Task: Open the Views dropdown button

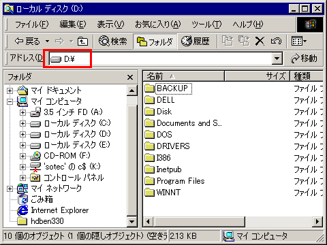Action: click(x=299, y=42)
